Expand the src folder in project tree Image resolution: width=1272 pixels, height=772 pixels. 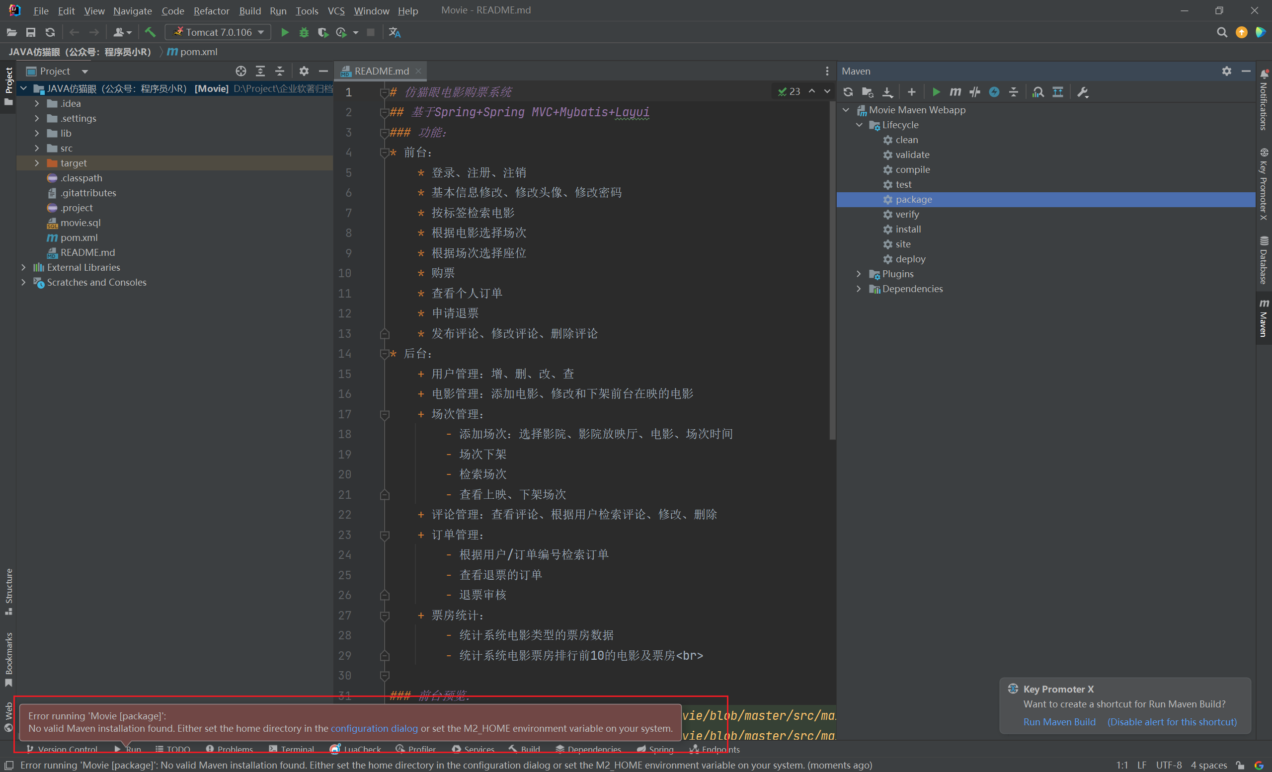(36, 148)
